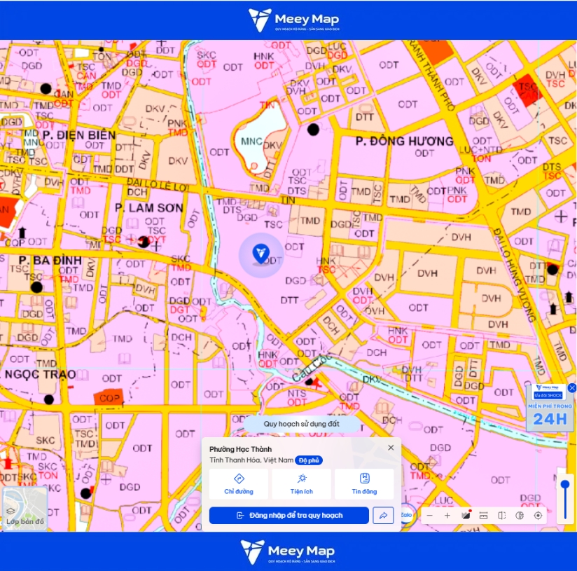
Task: Toggle the planning map layer icon
Action: pos(466,516)
